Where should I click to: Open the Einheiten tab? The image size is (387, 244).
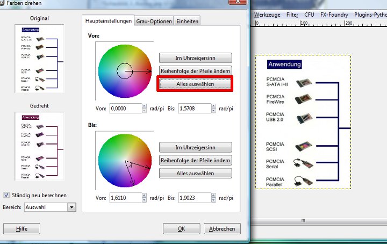(x=188, y=21)
